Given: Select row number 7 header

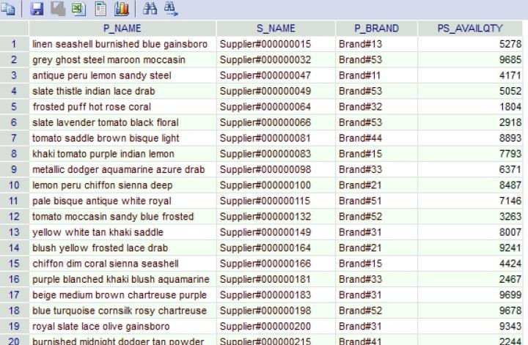Looking at the screenshot, I should (14, 138).
